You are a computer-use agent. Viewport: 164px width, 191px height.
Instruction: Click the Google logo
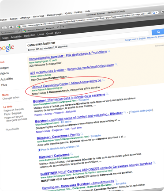click(x=7, y=48)
